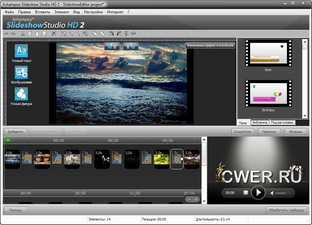Select the Birthday theme thumbnail
Screen dimensions: 312x225
268,94
